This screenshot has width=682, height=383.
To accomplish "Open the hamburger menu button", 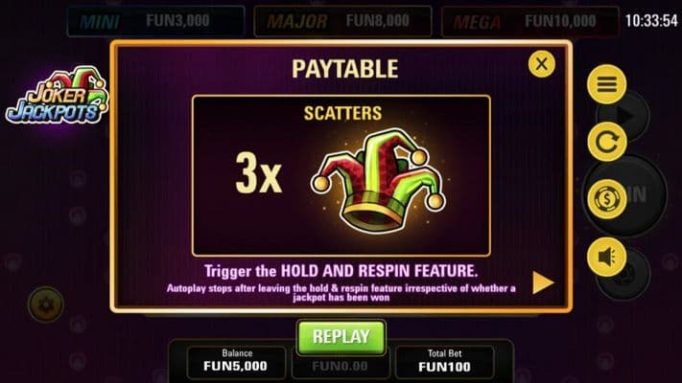I will (x=607, y=84).
